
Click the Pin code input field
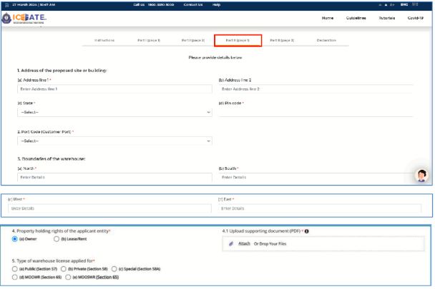point(316,112)
